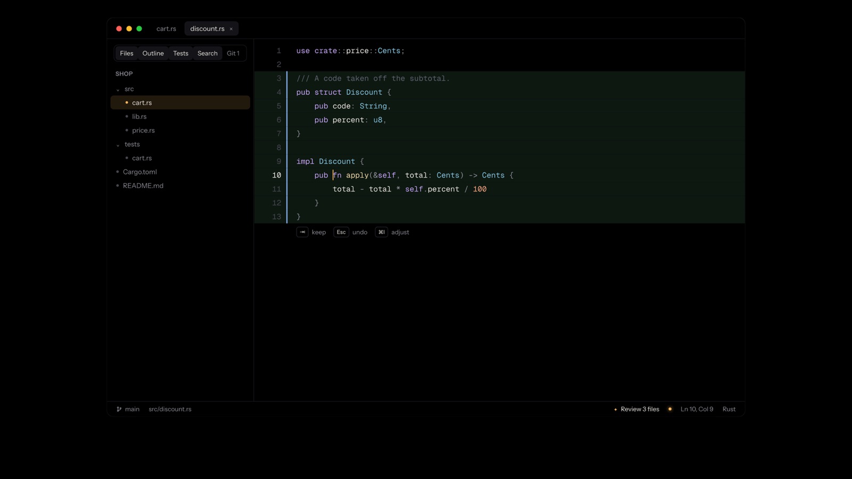
Task: Click the Discount struct name on line 4
Action: pyautogui.click(x=364, y=92)
